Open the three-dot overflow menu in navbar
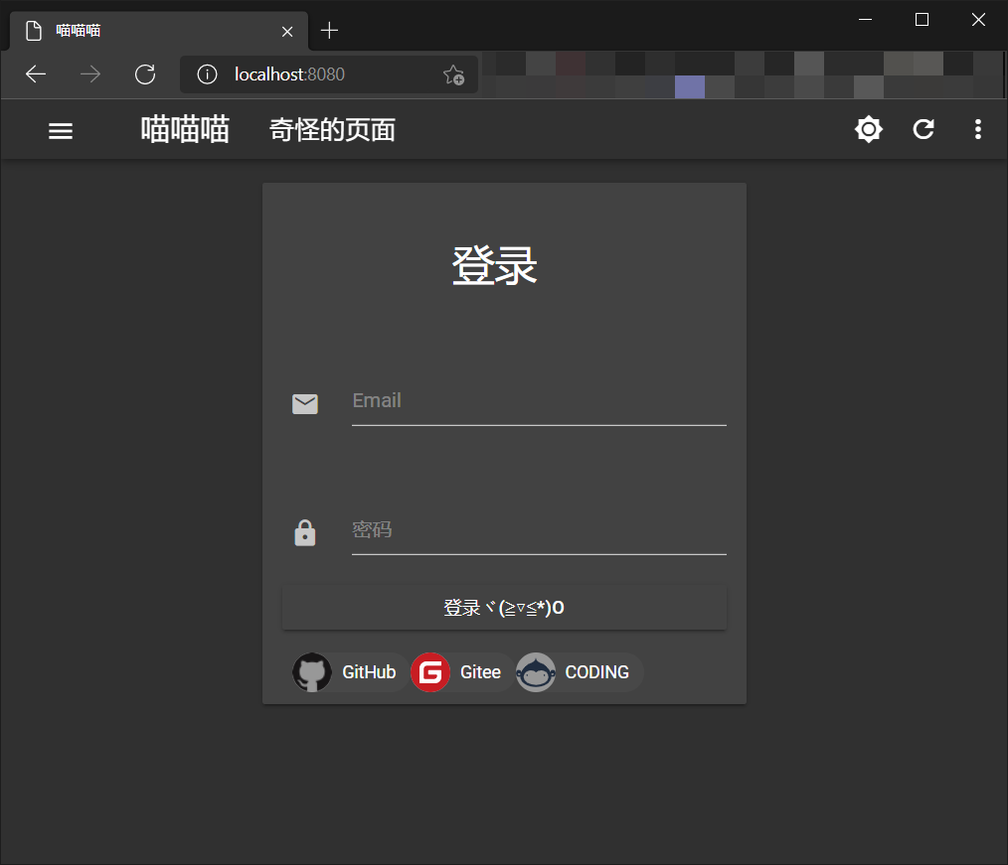The height and width of the screenshot is (865, 1008). 978,129
